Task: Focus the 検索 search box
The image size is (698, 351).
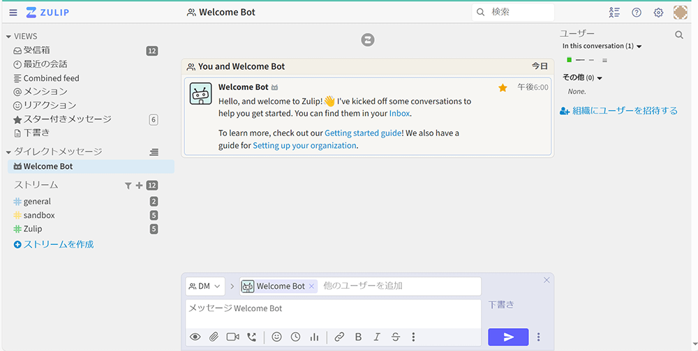Action: pyautogui.click(x=513, y=13)
